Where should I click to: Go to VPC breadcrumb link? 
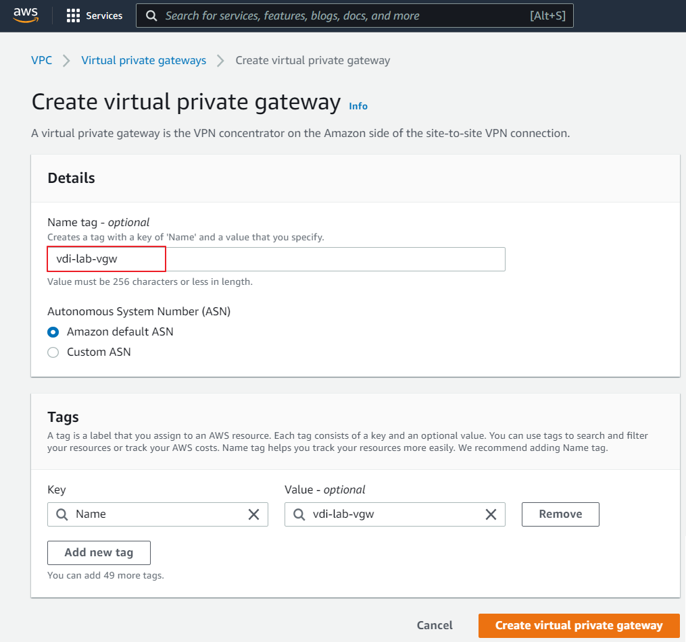click(41, 61)
